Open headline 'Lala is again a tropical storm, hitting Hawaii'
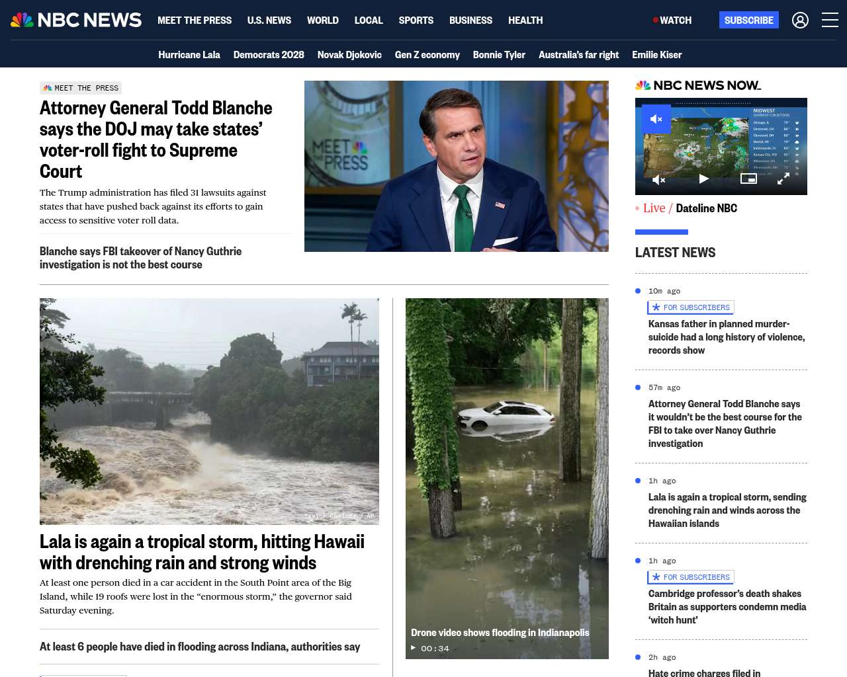The image size is (847, 677). (x=202, y=552)
